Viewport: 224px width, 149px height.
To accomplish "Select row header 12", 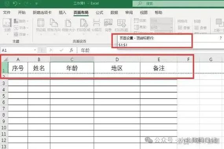I will point(4,140).
